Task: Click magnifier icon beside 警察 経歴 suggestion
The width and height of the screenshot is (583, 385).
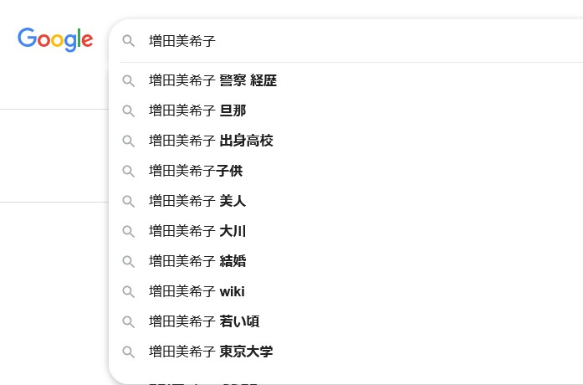Action: coord(128,80)
